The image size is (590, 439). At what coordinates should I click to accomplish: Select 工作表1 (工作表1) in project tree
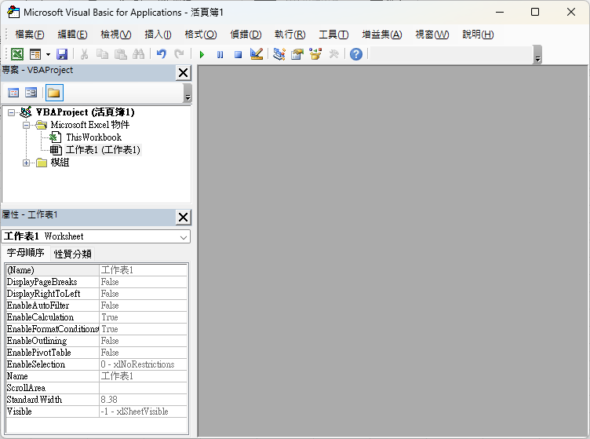pos(103,150)
